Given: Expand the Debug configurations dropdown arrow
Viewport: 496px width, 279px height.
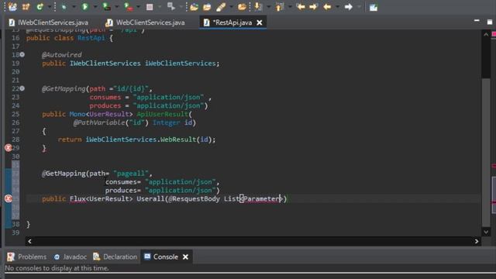Looking at the screenshot, I should click(x=74, y=7).
